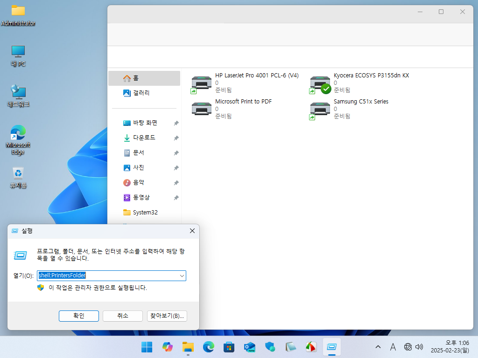The height and width of the screenshot is (358, 478).
Task: Open Microsoft Store from the taskbar
Action: click(x=229, y=347)
